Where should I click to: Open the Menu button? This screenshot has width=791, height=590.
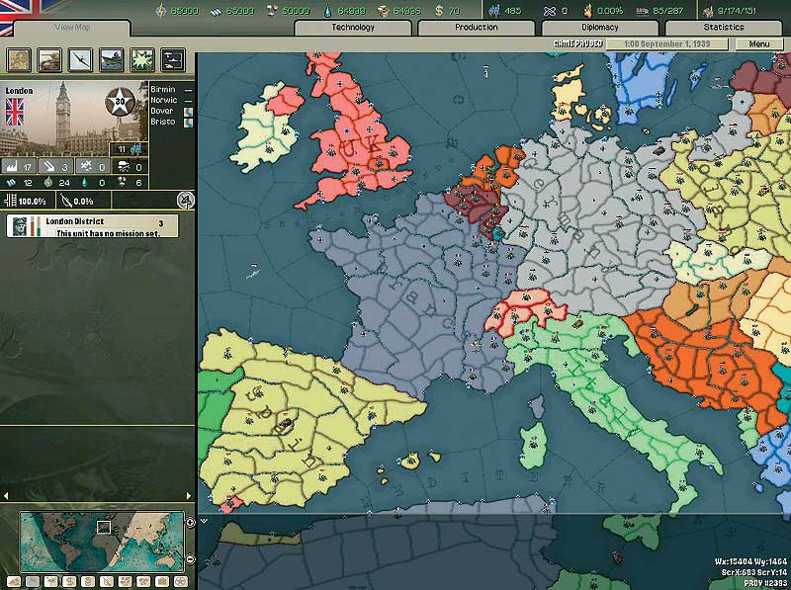[x=759, y=43]
